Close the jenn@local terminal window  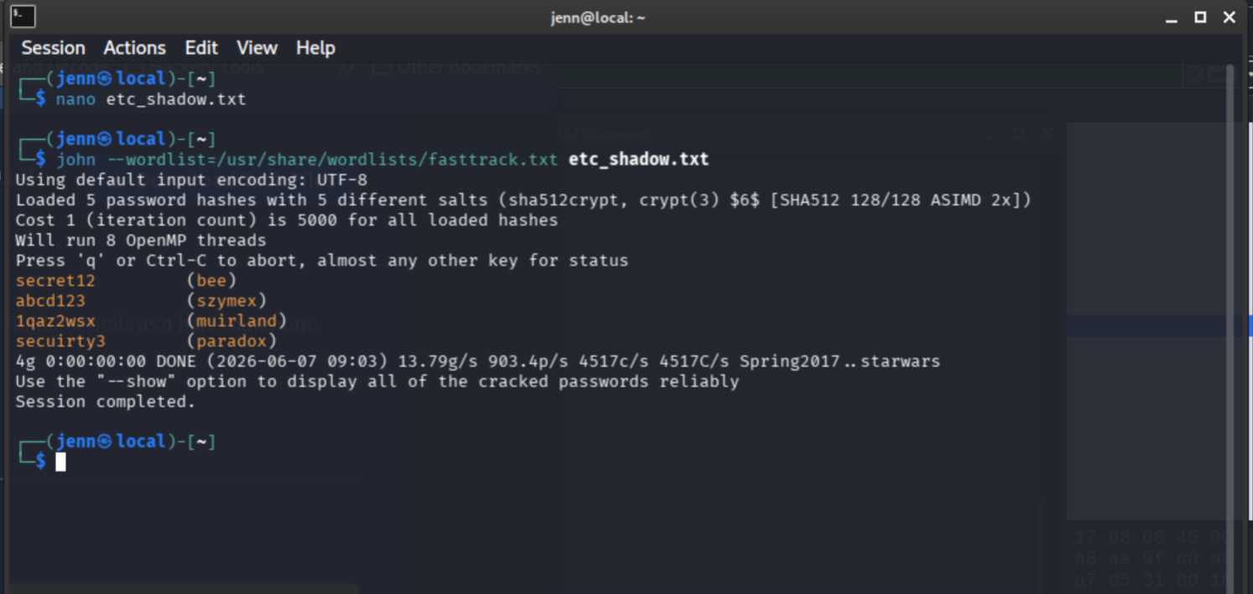coord(1230,17)
